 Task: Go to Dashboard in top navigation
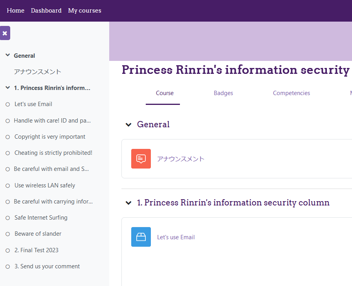coord(46,11)
